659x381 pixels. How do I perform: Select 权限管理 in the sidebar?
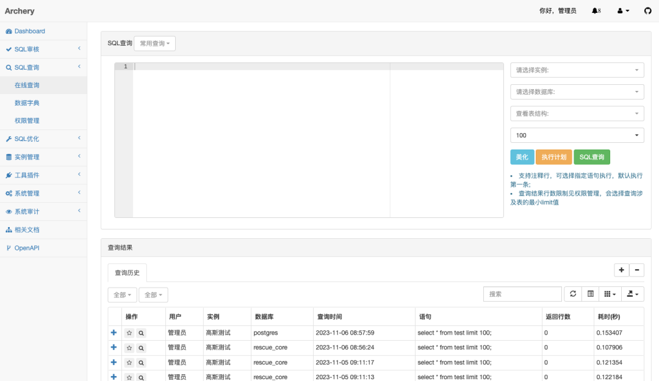coord(43,120)
